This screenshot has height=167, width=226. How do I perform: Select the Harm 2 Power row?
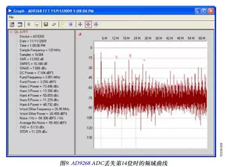click(x=39, y=86)
